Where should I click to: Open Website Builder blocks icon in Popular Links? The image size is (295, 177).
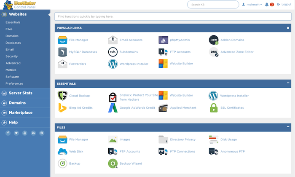point(163,64)
